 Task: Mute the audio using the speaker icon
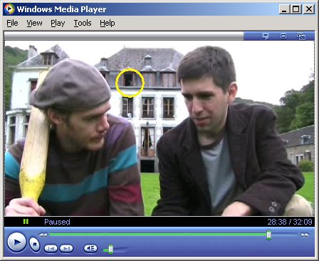pos(90,249)
